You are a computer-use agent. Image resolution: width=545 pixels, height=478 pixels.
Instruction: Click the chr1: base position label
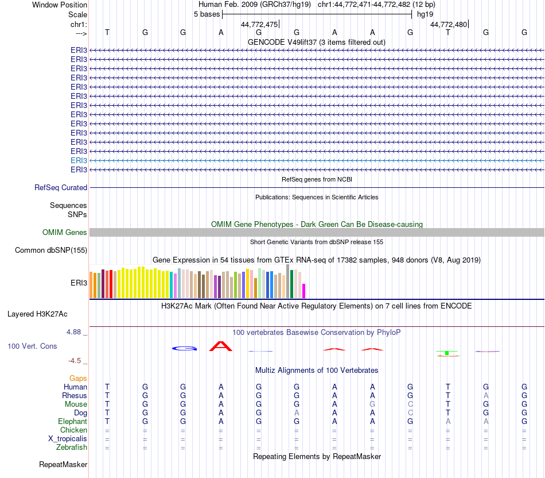[x=79, y=24]
